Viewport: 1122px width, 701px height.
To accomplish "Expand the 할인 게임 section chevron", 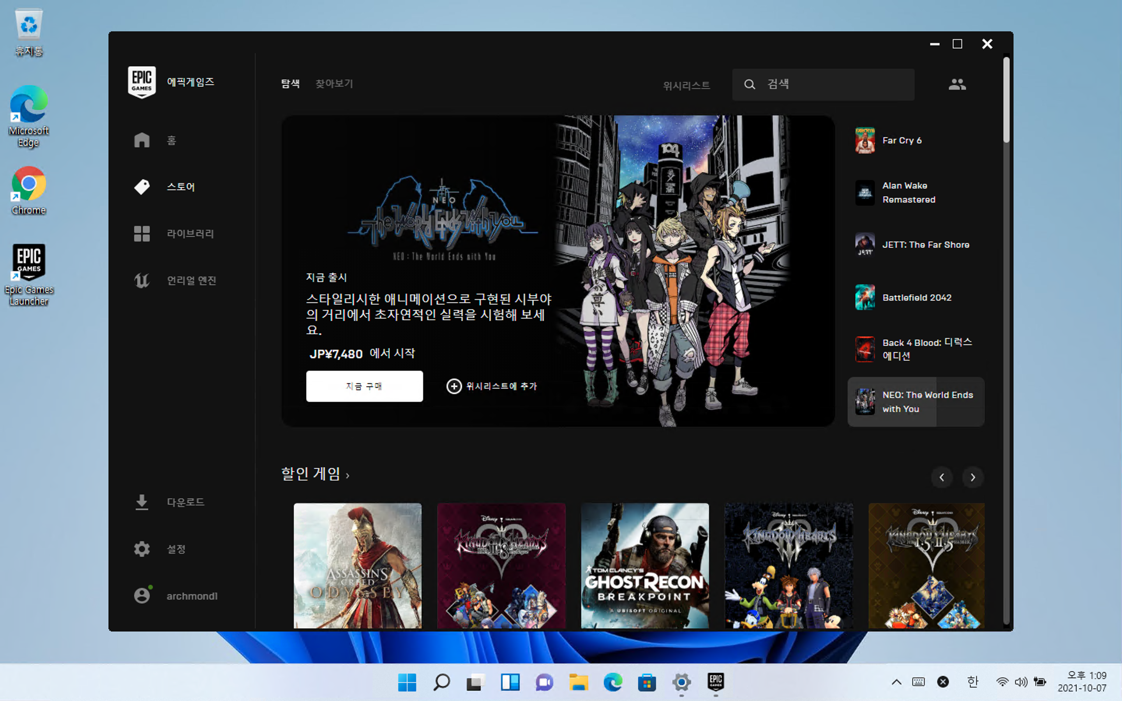I will [x=348, y=476].
